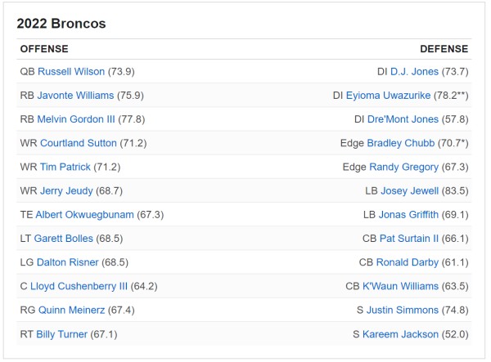Open the Randy Gregory link
The width and height of the screenshot is (491, 362).
coord(403,167)
